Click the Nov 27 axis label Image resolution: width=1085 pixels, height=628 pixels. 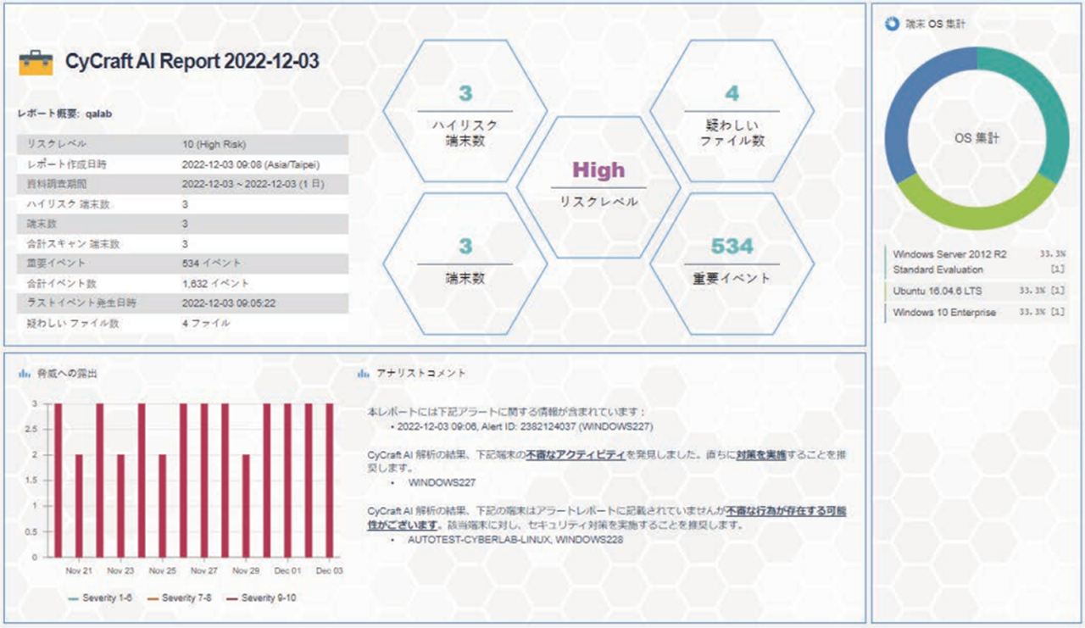203,571
